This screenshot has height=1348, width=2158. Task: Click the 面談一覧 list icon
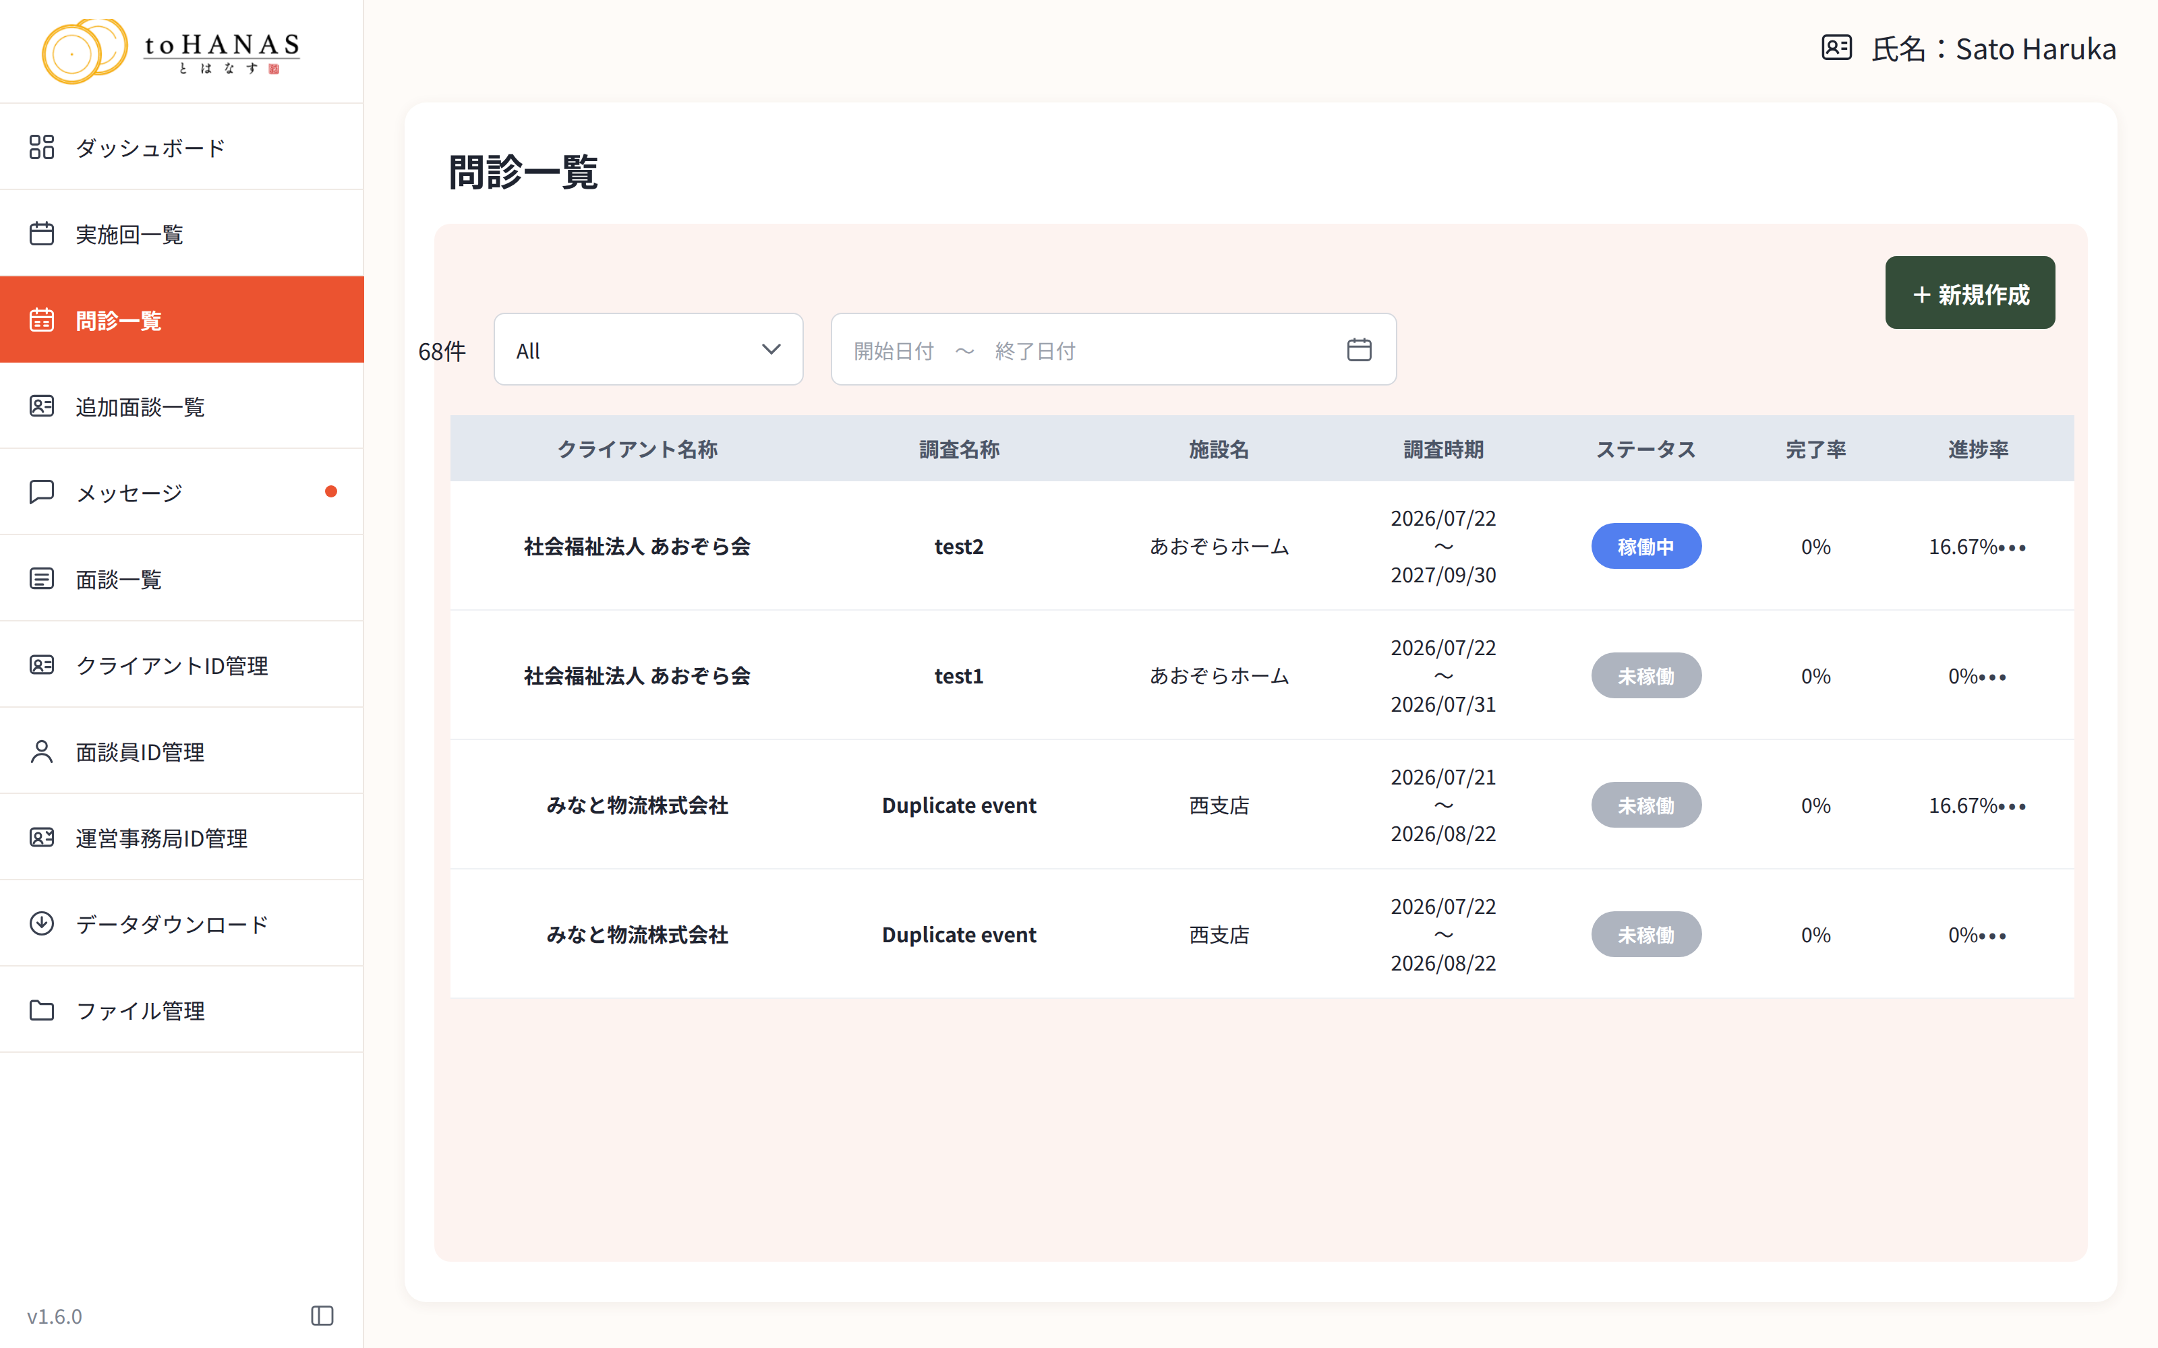42,578
